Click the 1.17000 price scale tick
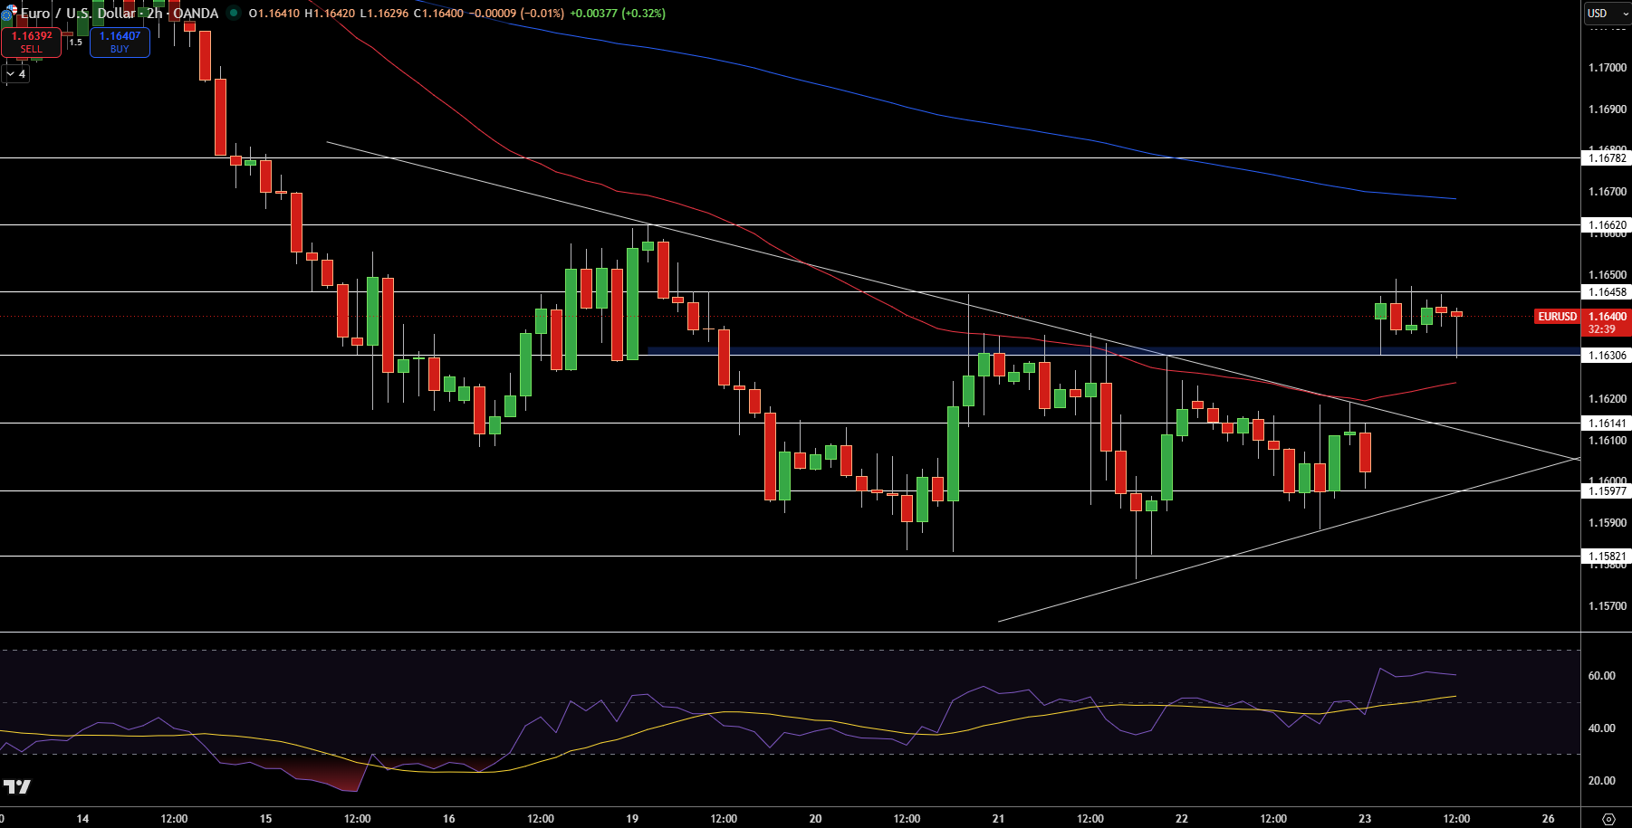1632x828 pixels. click(x=1608, y=68)
